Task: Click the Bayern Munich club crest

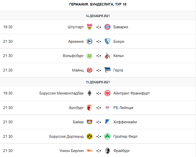Action: [107, 27]
